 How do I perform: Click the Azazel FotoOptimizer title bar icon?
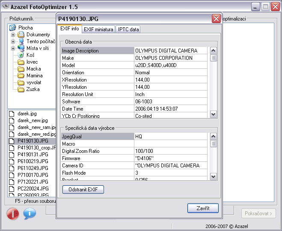6,7
